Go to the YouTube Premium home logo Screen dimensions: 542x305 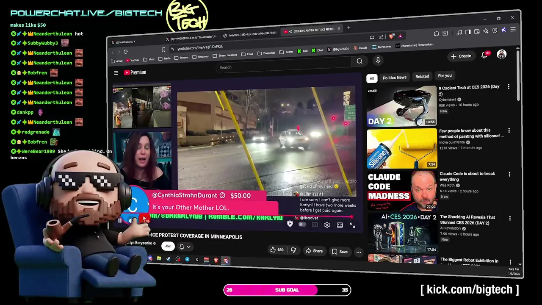(x=135, y=72)
